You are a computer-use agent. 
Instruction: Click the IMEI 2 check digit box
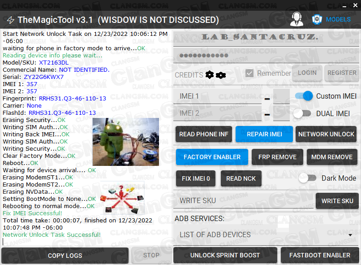click(281, 113)
